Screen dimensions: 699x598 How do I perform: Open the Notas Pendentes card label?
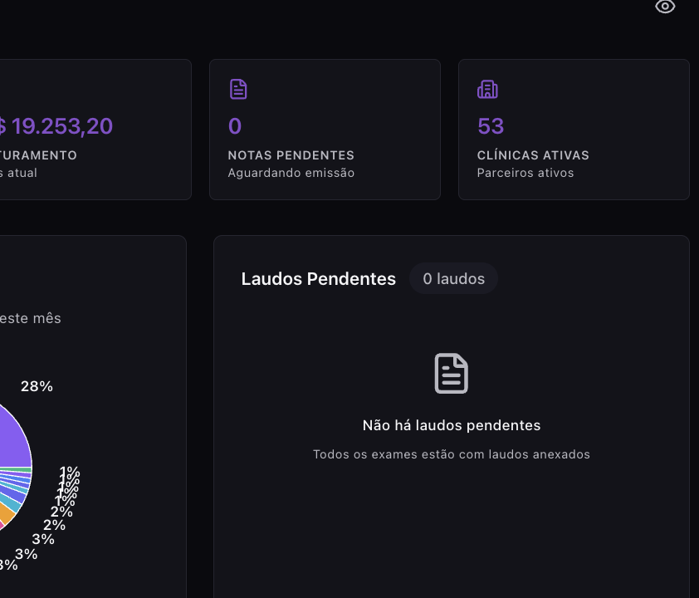click(291, 155)
